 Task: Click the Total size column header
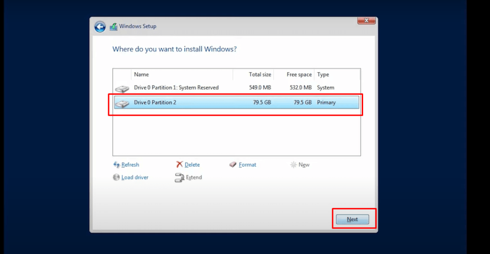pyautogui.click(x=254, y=74)
